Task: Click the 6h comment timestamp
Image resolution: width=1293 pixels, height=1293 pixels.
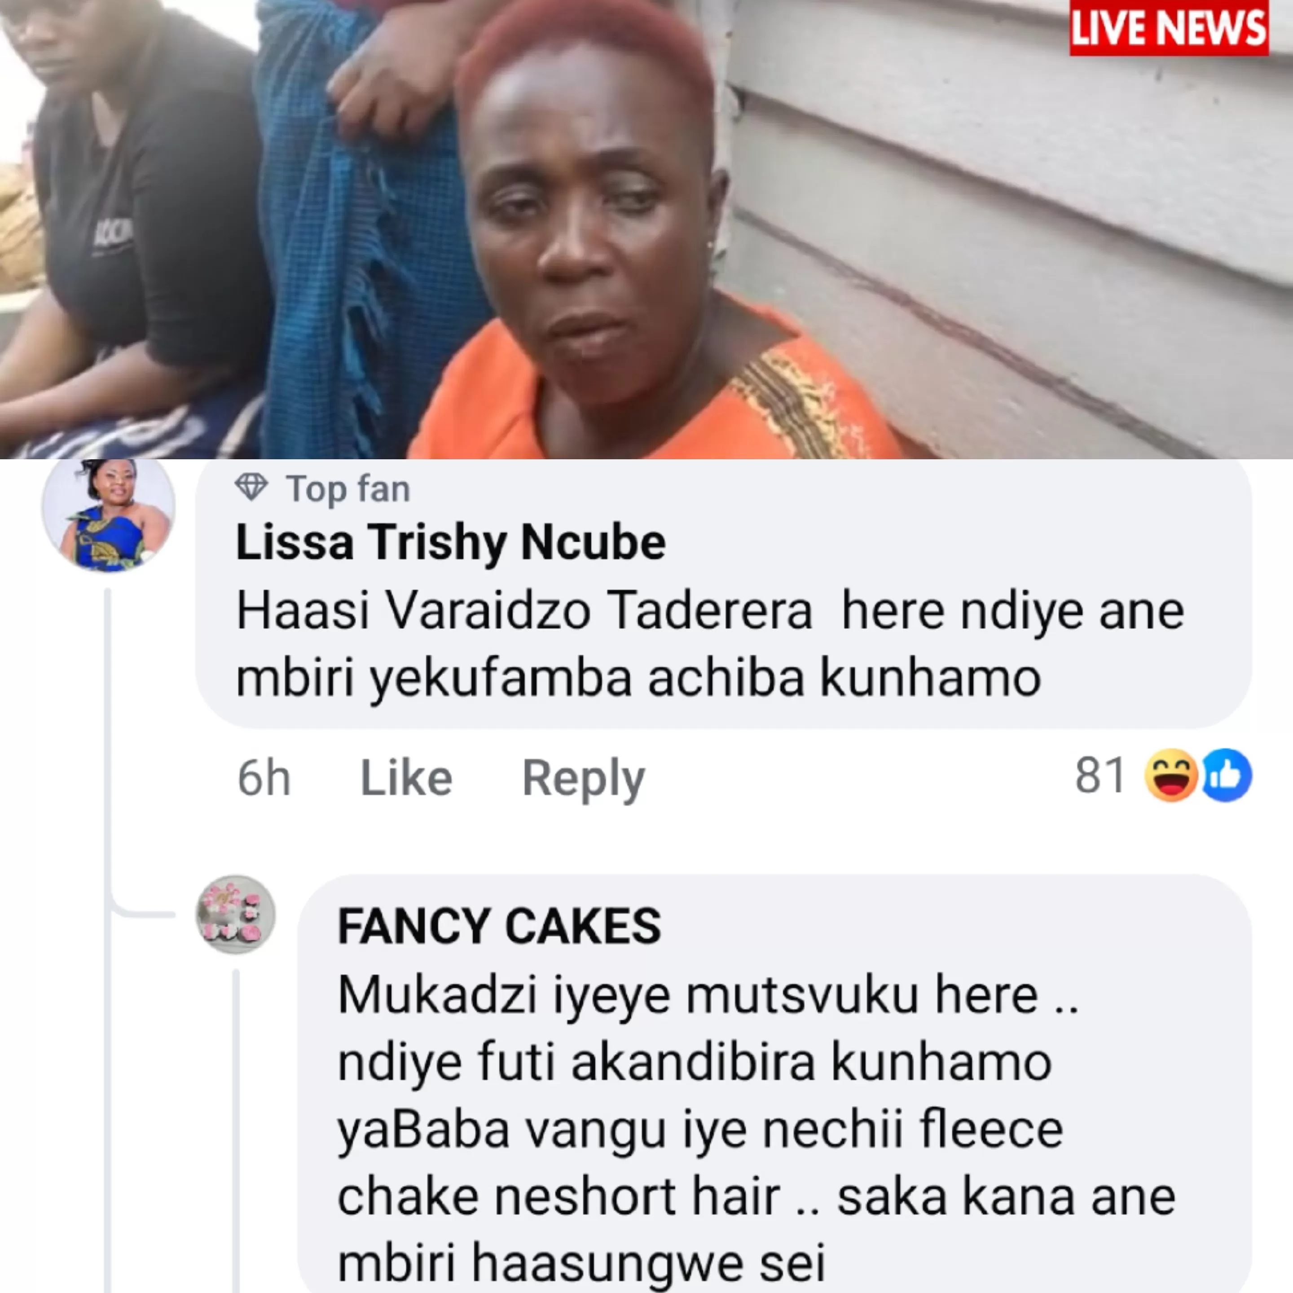Action: (x=264, y=778)
